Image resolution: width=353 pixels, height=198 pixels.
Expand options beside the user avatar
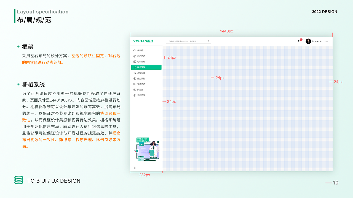click(321, 41)
